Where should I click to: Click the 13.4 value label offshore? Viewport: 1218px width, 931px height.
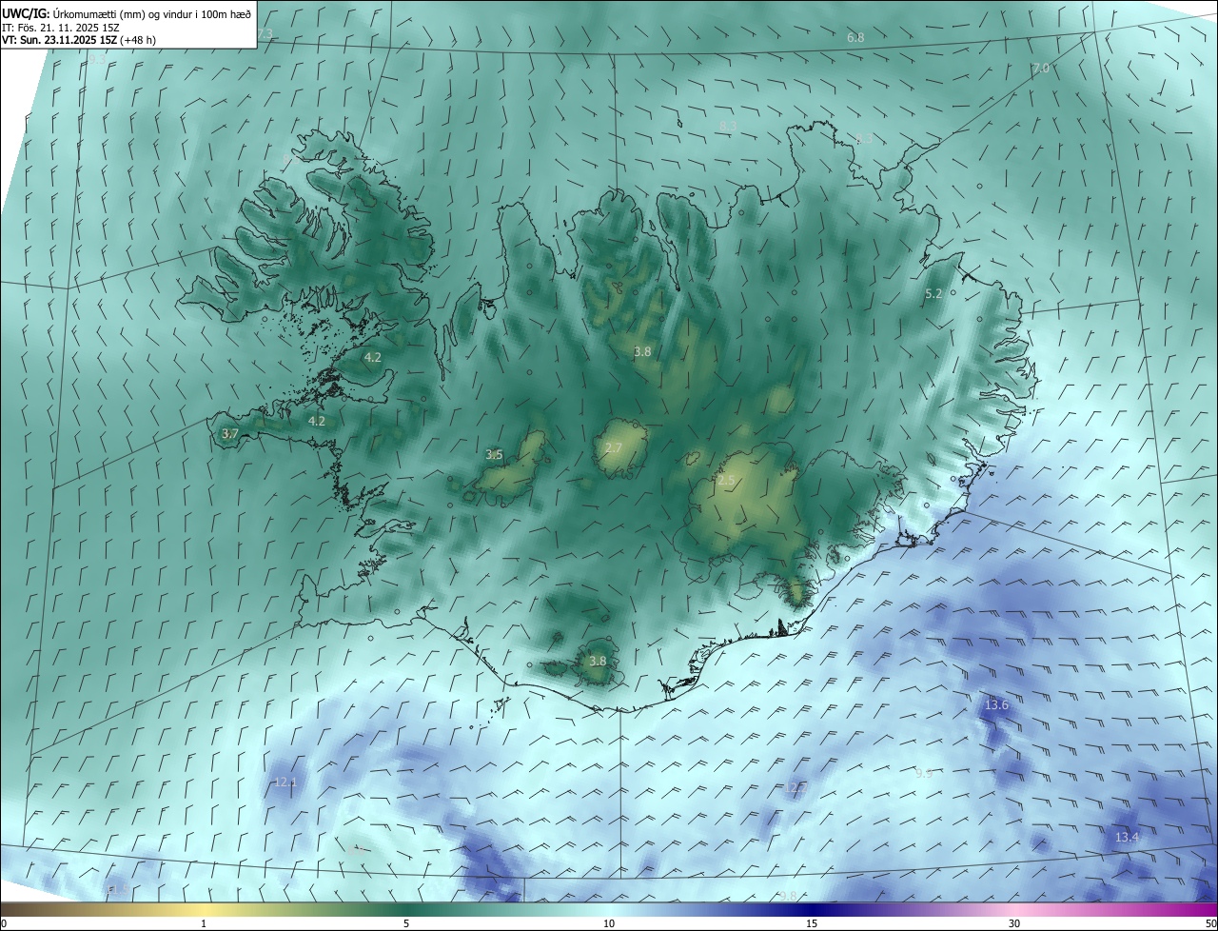coord(1127,838)
